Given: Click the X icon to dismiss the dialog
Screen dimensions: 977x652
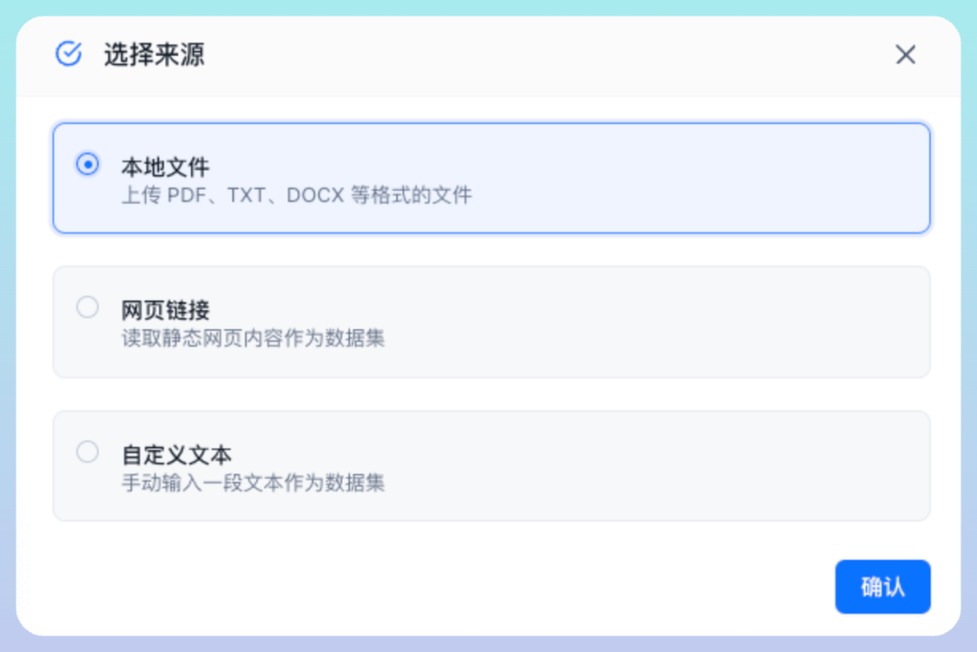Looking at the screenshot, I should click(906, 54).
